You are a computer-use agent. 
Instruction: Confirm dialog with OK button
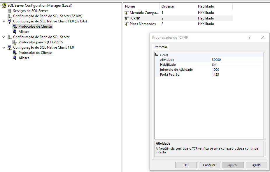(186, 165)
